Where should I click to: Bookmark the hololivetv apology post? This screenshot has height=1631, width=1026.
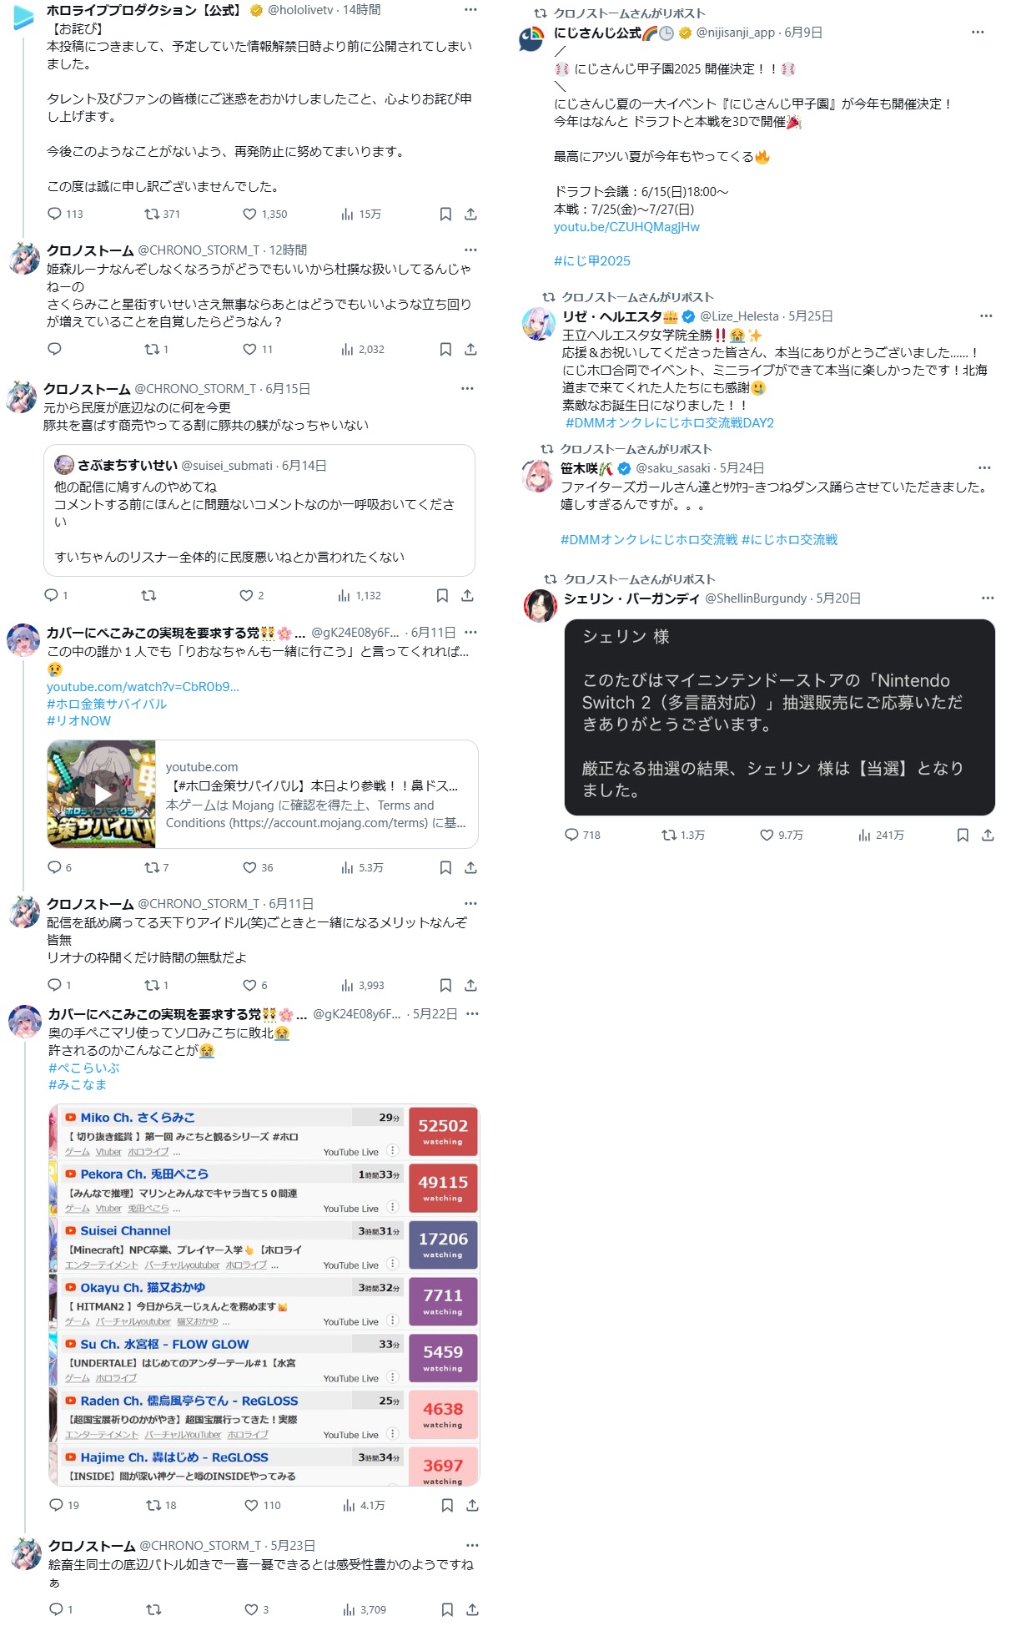(445, 215)
